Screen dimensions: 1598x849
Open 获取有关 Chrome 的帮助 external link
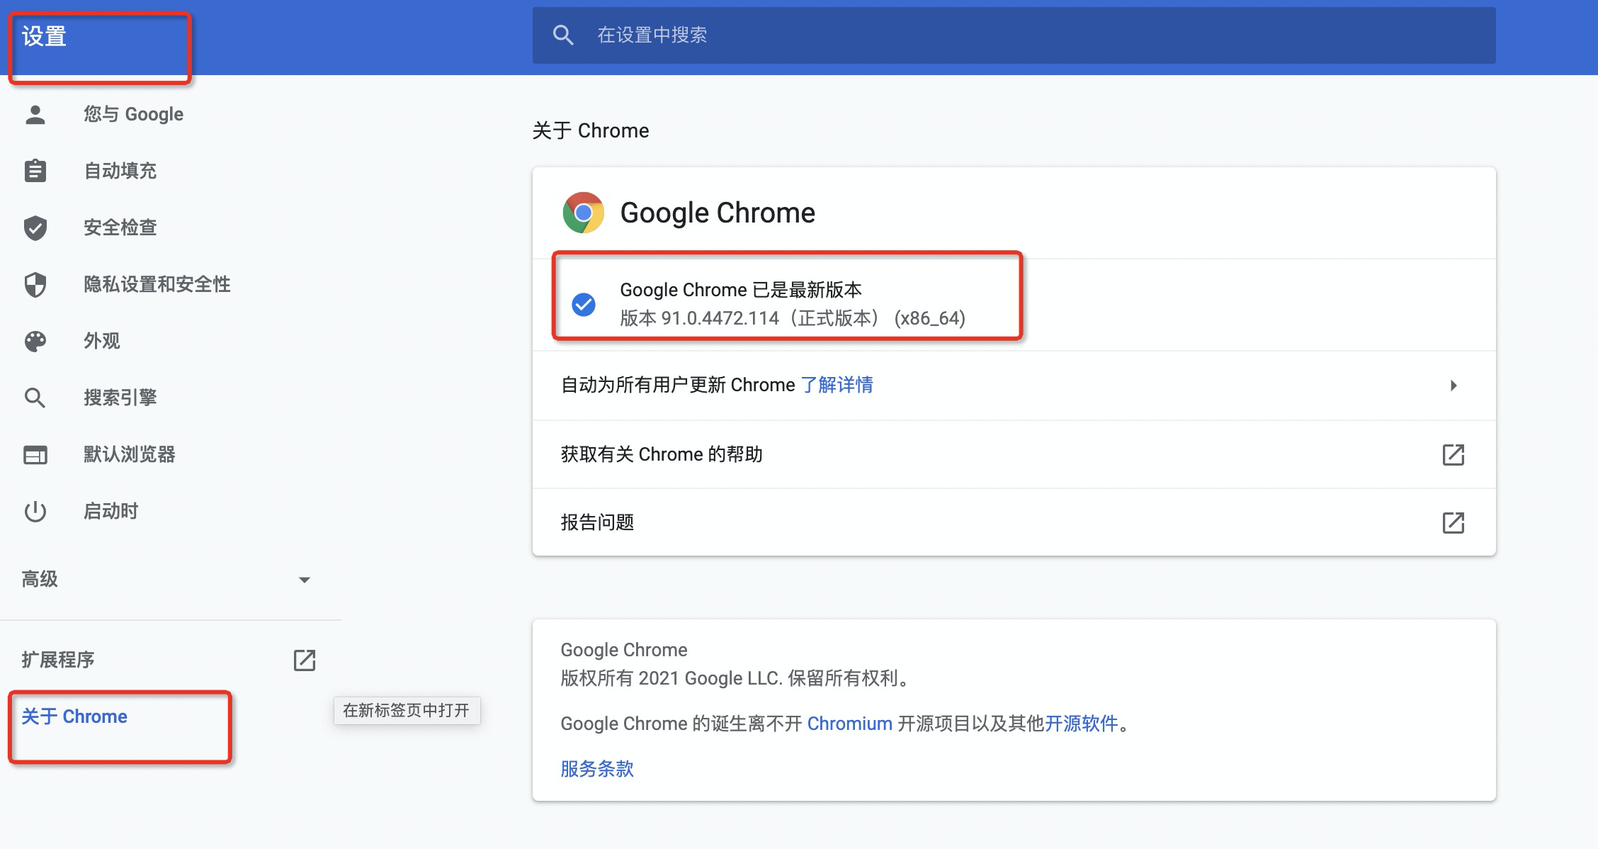[x=1453, y=454]
